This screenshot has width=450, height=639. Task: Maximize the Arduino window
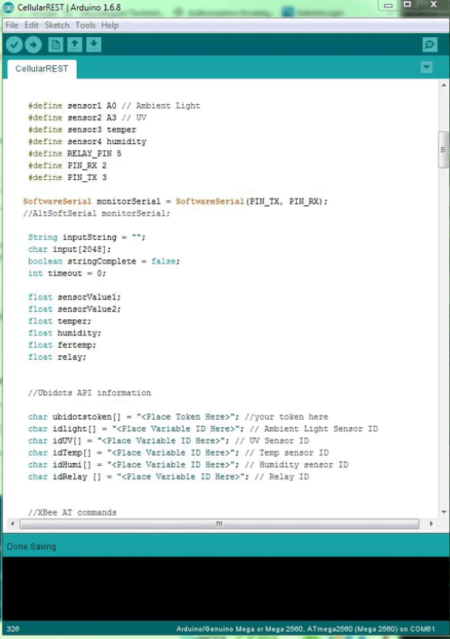tap(407, 5)
